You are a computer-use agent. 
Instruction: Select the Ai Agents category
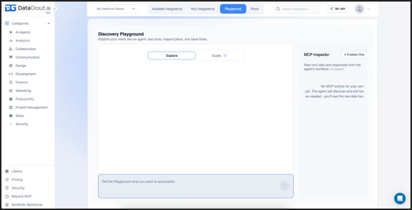tap(23, 32)
